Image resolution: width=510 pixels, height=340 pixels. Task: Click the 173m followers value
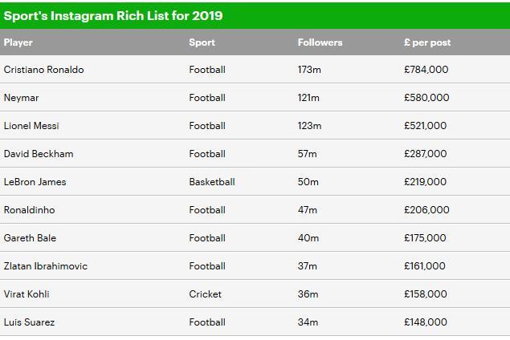[309, 70]
